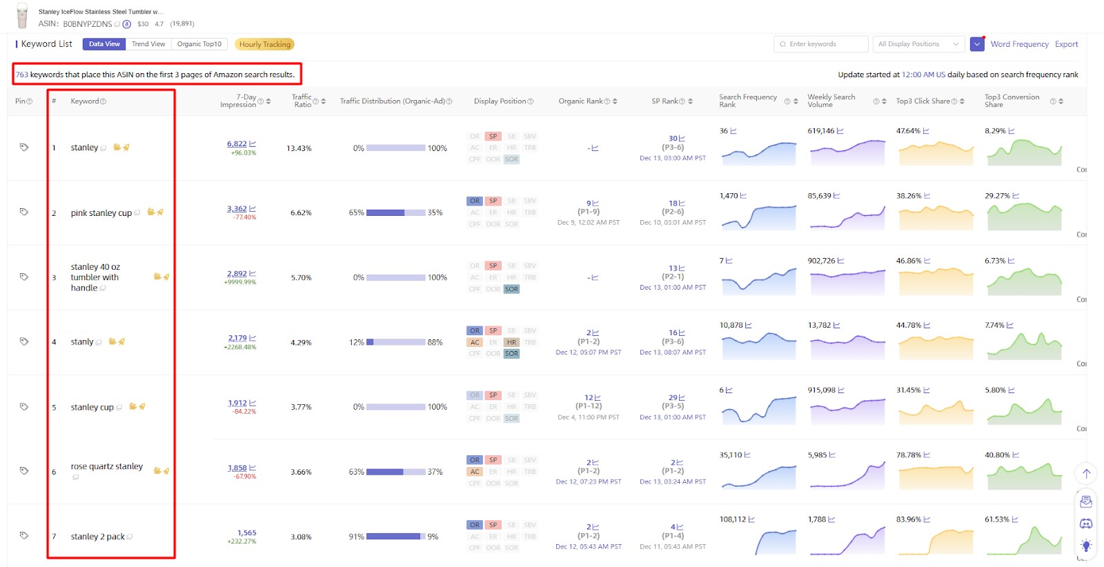Copy the 'stanley' keyword using its copy icon
The image size is (1104, 567).
tap(103, 148)
